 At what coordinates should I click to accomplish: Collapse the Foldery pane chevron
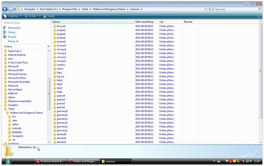(x=48, y=46)
